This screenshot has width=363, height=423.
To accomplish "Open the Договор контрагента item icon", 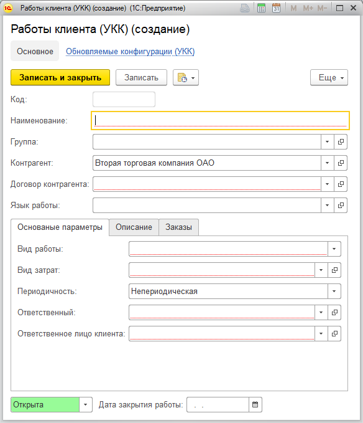I will (341, 184).
